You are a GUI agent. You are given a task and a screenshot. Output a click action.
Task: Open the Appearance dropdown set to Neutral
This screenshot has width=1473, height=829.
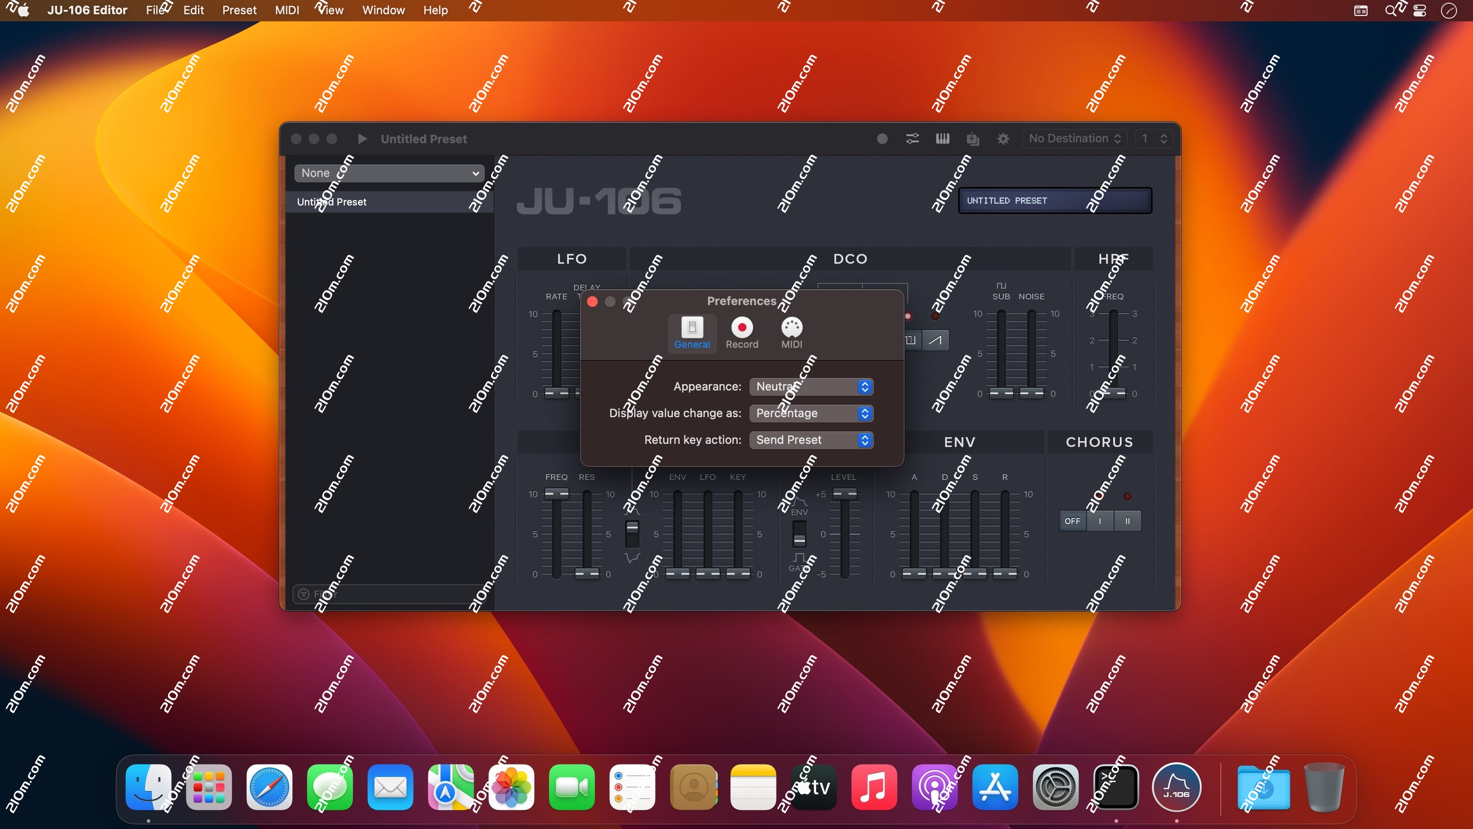click(811, 386)
